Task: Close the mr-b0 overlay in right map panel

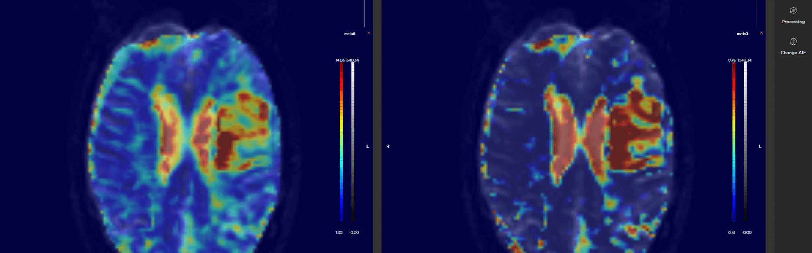Action: click(x=761, y=33)
